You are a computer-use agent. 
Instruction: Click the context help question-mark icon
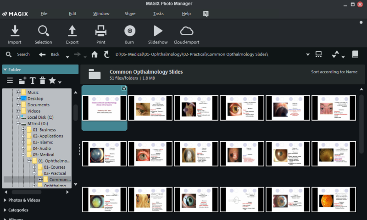click(206, 14)
